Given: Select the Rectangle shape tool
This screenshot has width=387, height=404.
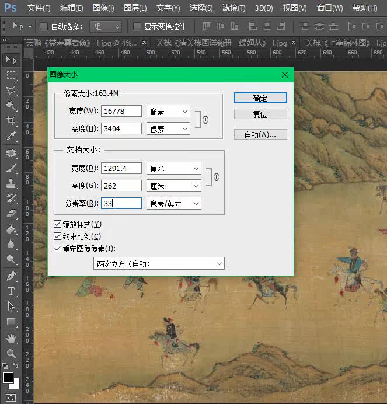Looking at the screenshot, I should pyautogui.click(x=11, y=322).
